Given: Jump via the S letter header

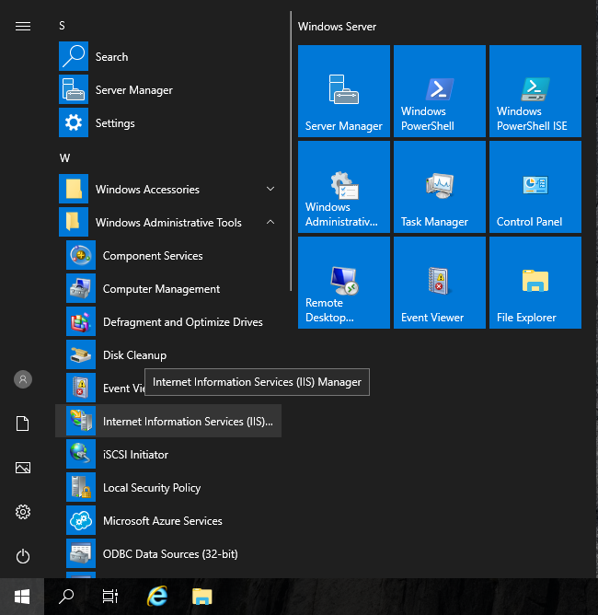Looking at the screenshot, I should coord(62,26).
